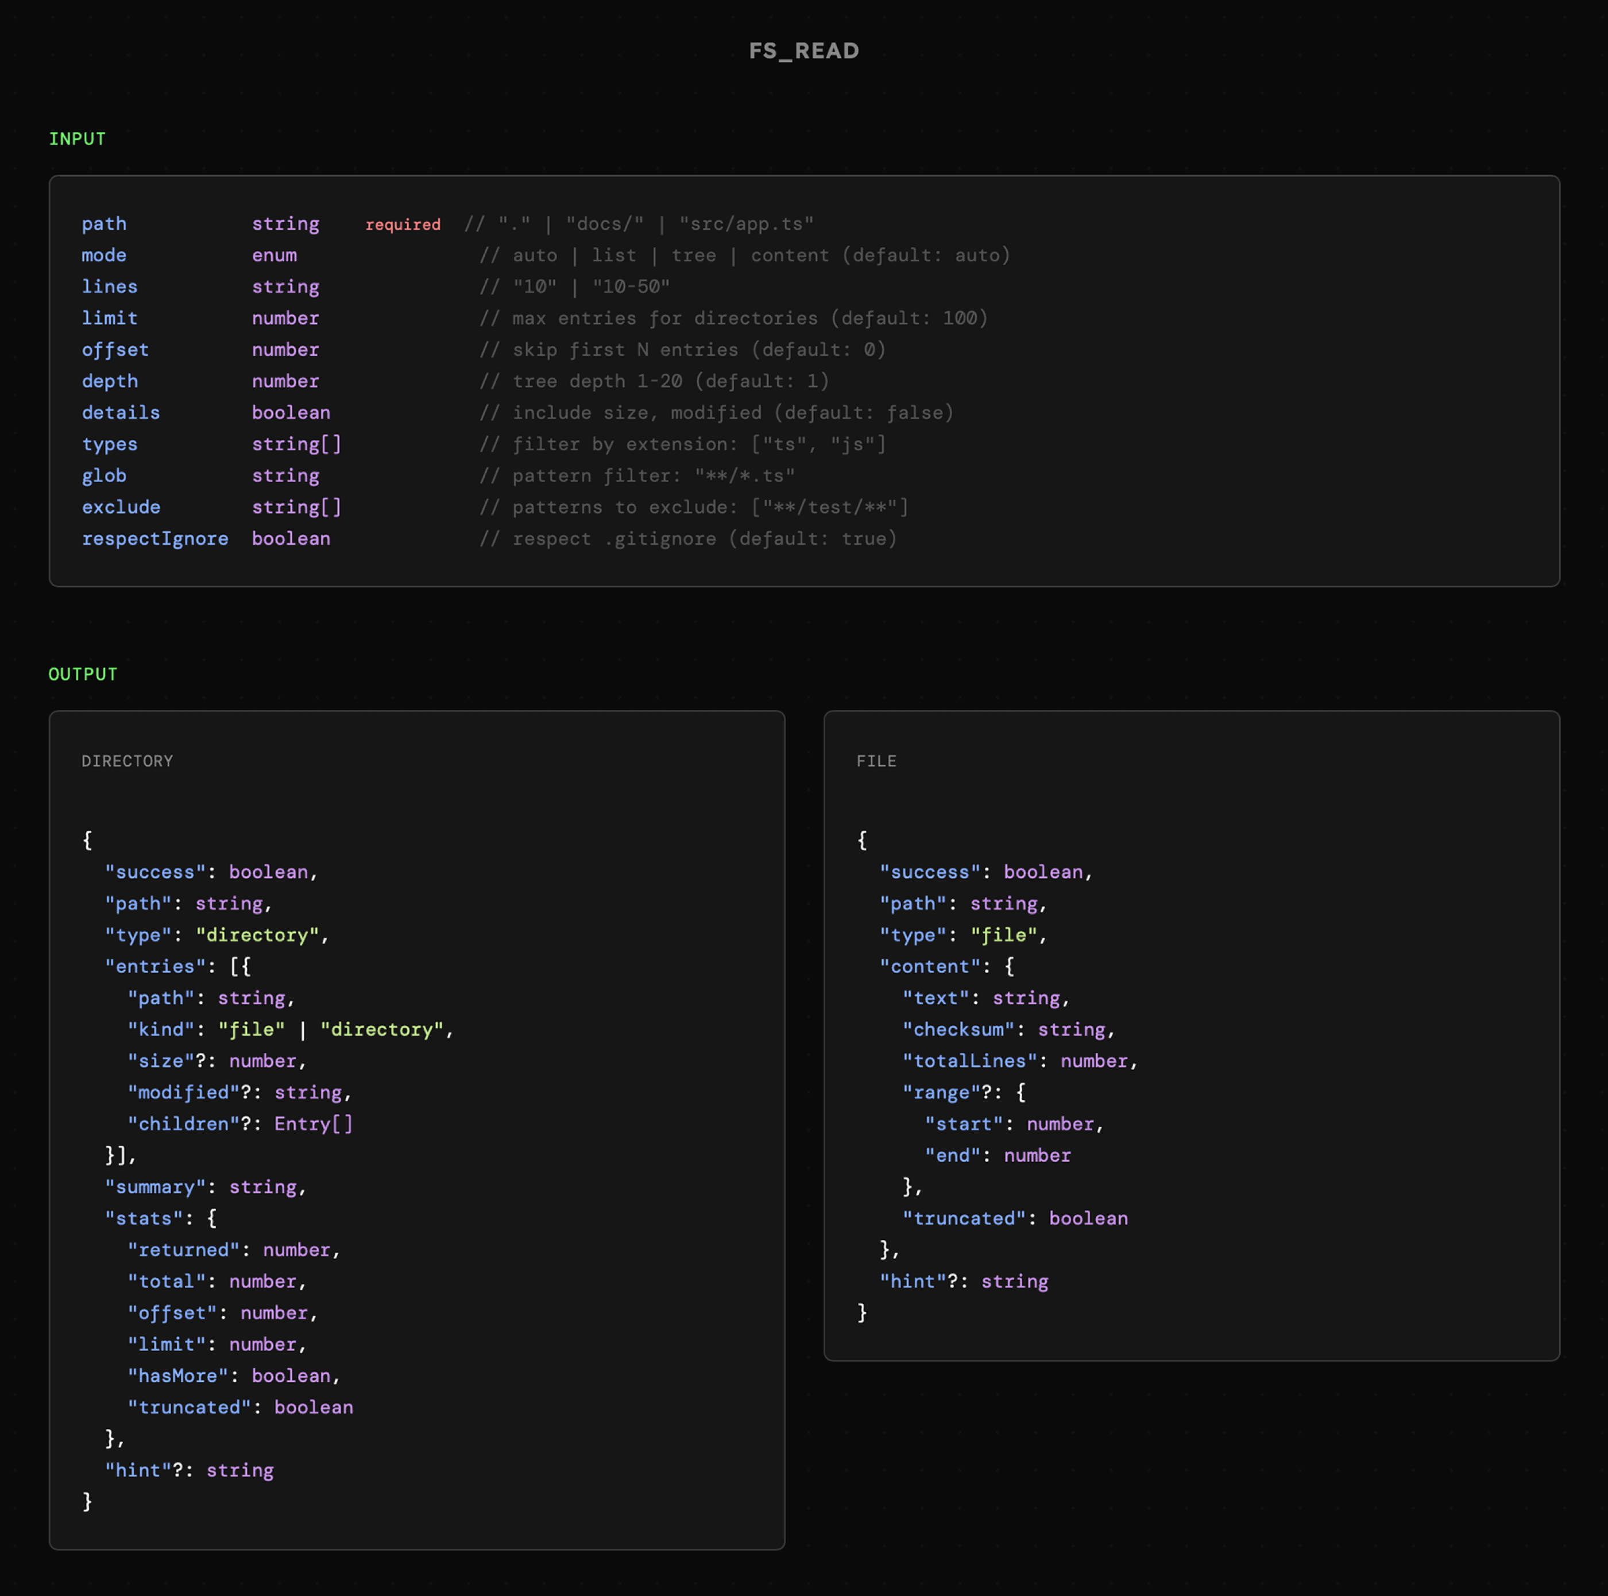This screenshot has height=1596, width=1608.
Task: Click the path parameter name
Action: tap(104, 224)
